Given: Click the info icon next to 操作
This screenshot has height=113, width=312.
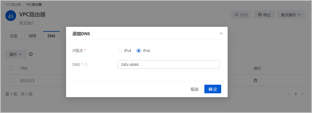Looking at the screenshot, I should point(31,54).
